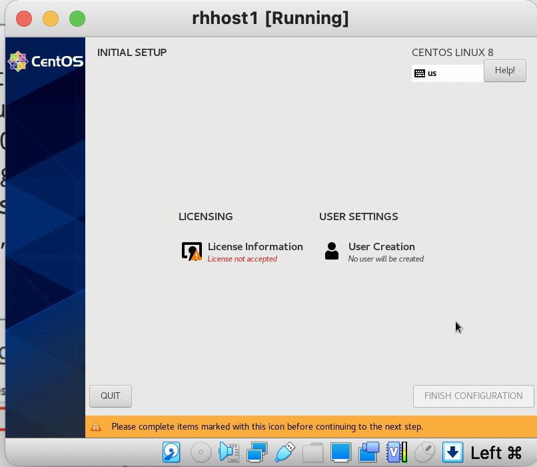Image resolution: width=537 pixels, height=467 pixels.
Task: Open the VirtualBox display status icon
Action: coord(340,452)
